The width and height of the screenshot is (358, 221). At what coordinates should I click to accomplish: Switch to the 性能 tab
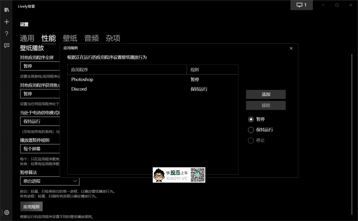point(49,38)
